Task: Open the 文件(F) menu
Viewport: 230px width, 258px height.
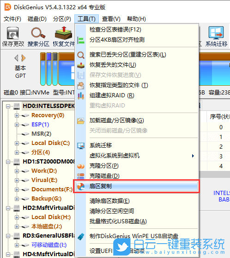Action: point(12,19)
